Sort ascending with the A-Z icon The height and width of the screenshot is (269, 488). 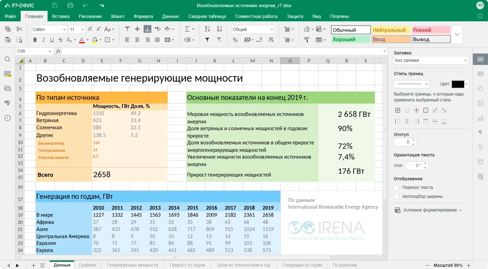pyautogui.click(x=207, y=29)
